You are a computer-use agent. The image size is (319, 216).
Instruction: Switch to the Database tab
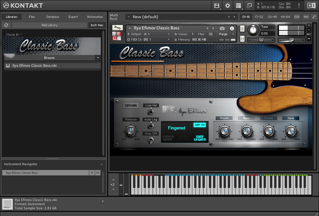[x=53, y=17]
